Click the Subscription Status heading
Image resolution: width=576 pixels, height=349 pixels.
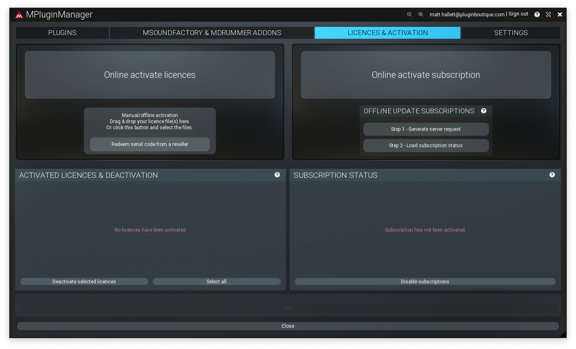pyautogui.click(x=336, y=175)
